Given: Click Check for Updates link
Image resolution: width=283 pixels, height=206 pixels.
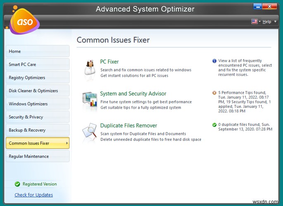Looking at the screenshot, I should 34,195.
